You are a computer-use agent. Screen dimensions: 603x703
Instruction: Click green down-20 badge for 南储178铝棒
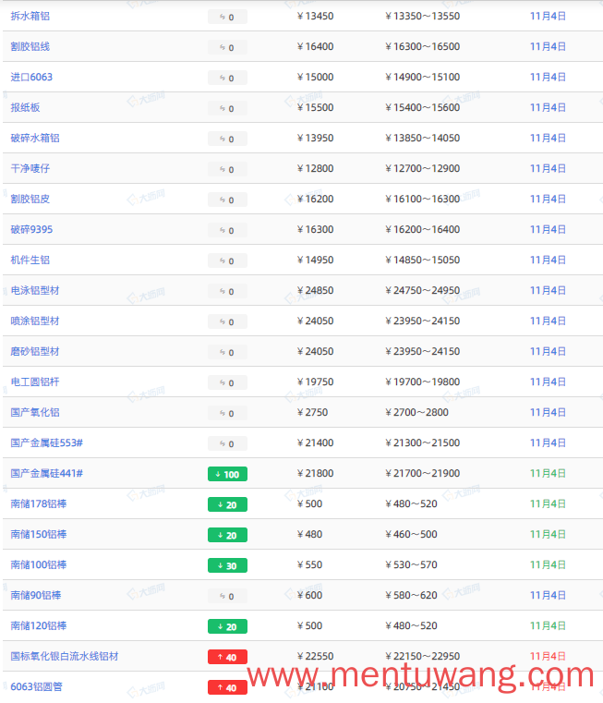(227, 504)
